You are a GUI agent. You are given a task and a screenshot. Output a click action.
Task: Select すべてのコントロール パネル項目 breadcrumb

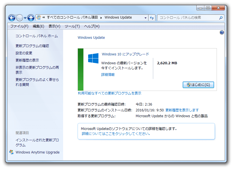tap(72, 17)
